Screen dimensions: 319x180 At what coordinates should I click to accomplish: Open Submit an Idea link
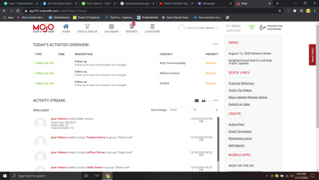point(239,104)
